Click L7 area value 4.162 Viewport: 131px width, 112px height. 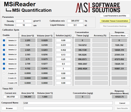point(28,68)
